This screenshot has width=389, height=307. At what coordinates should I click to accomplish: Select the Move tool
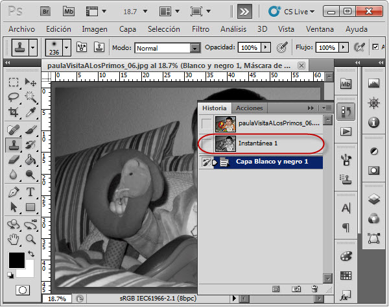(x=30, y=82)
